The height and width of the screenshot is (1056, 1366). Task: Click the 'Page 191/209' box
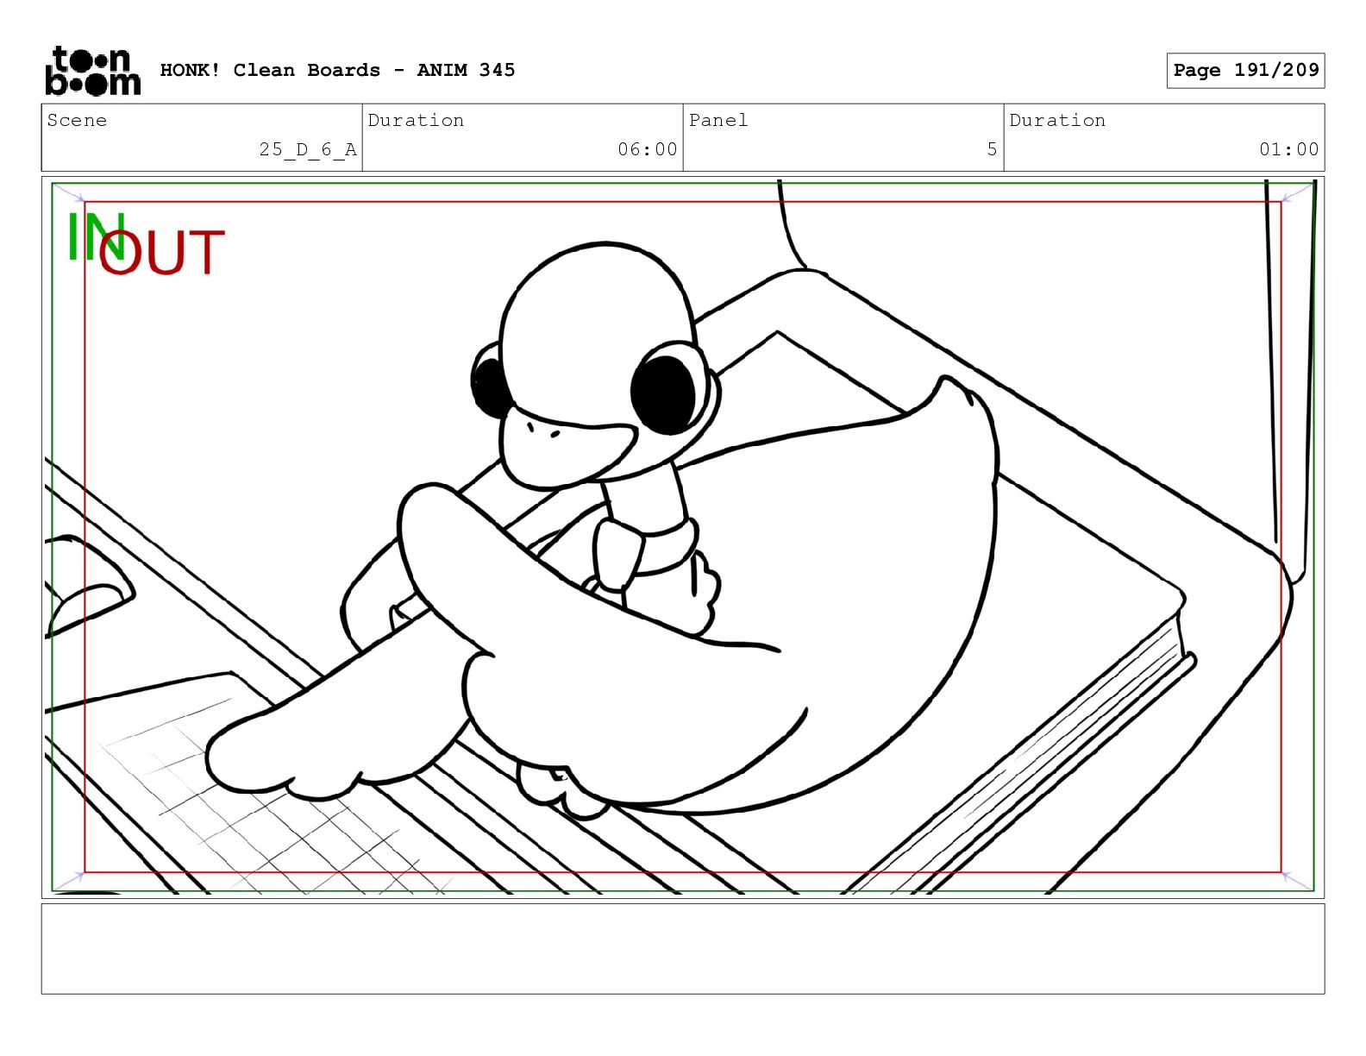pos(1245,71)
